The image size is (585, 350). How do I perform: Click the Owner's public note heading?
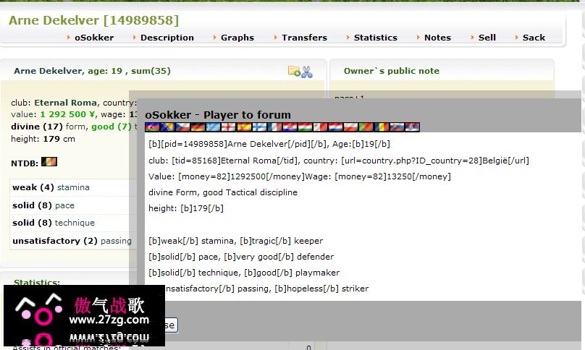(392, 71)
